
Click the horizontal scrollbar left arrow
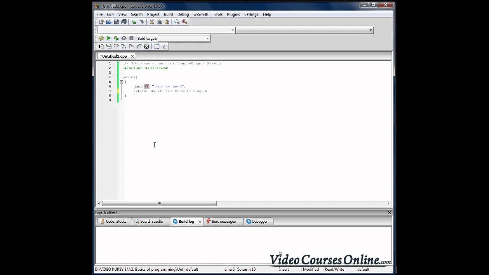click(x=99, y=204)
